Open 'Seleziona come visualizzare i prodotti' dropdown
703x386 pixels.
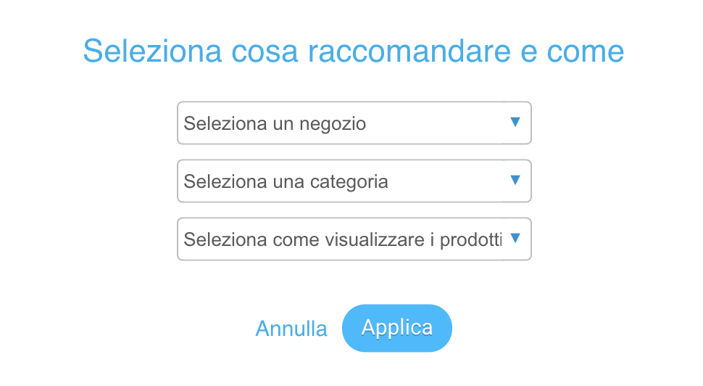click(x=354, y=239)
